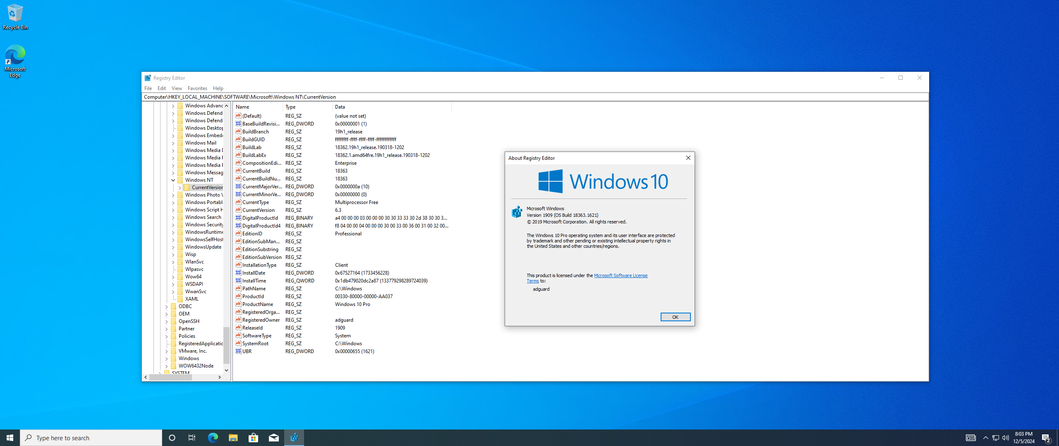Expand the WindowsUpdate tree node
This screenshot has width=1059, height=446.
173,247
